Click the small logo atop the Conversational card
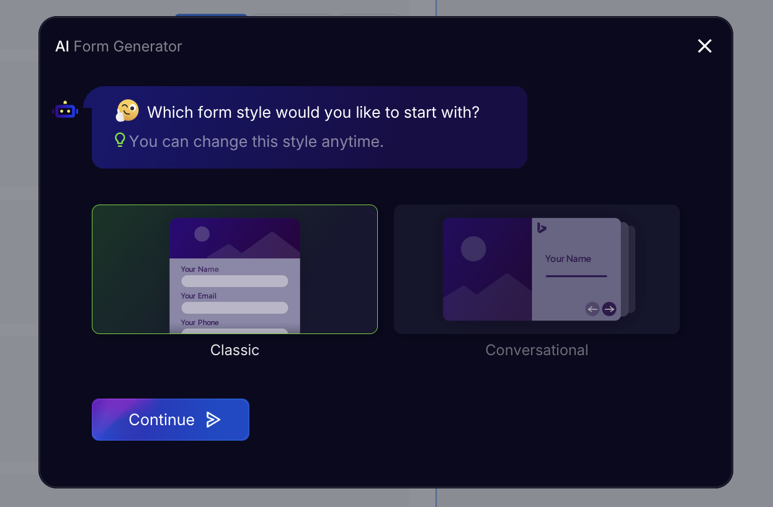 click(x=541, y=228)
